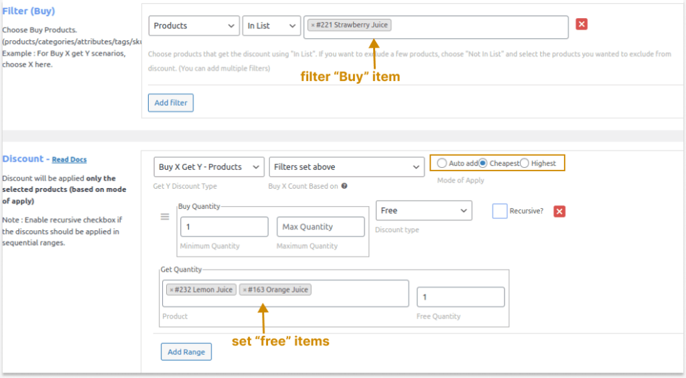The height and width of the screenshot is (378, 686).
Task: Open the Products filter type dropdown
Action: [194, 26]
